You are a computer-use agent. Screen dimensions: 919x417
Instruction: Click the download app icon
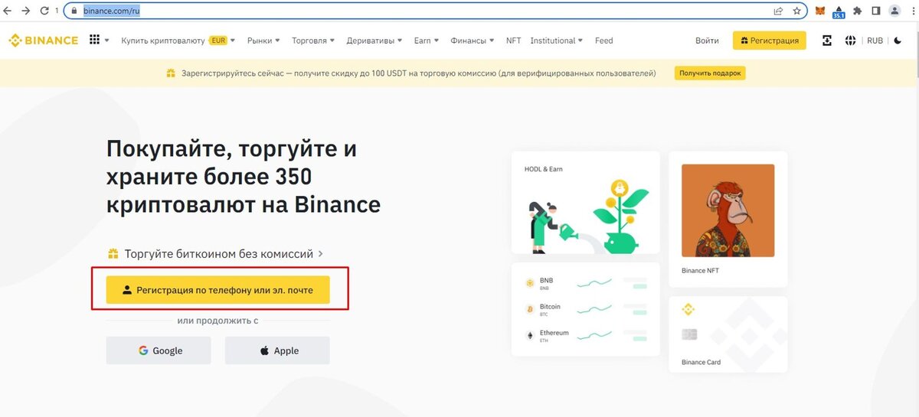tap(827, 41)
